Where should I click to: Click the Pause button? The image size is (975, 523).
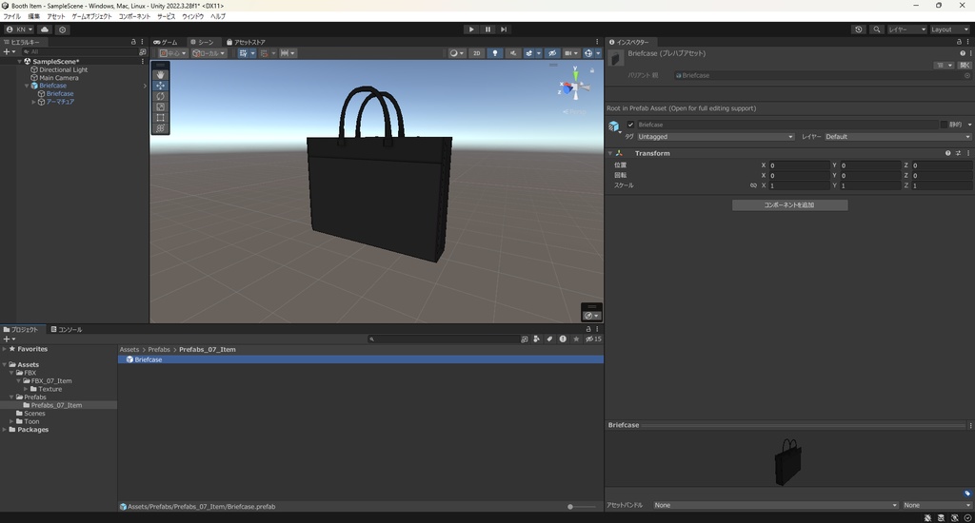pyautogui.click(x=487, y=29)
